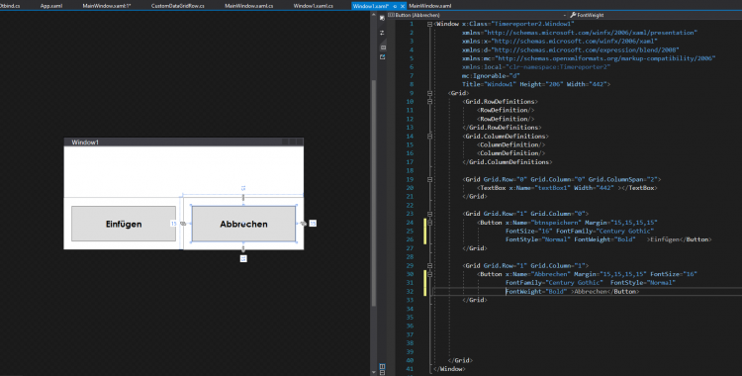Click "btnspeichern" name value on line 24
The height and width of the screenshot is (376, 742).
click(x=556, y=222)
